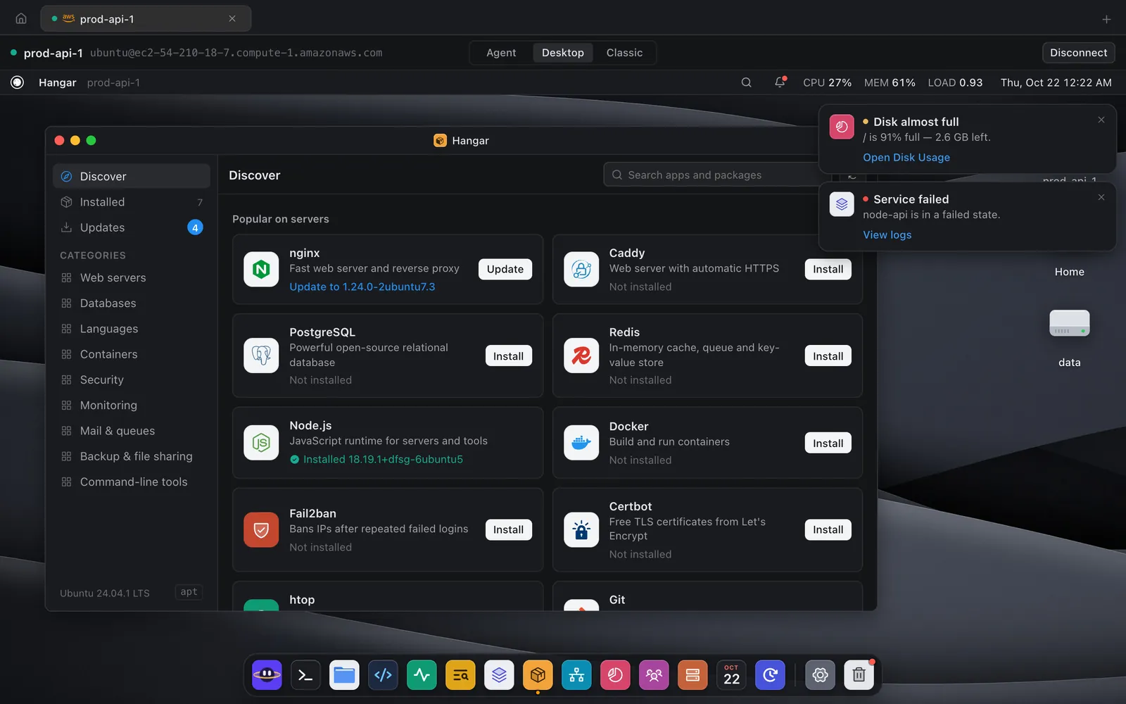Click the home icon in the tab bar
The image size is (1126, 704).
coord(21,19)
